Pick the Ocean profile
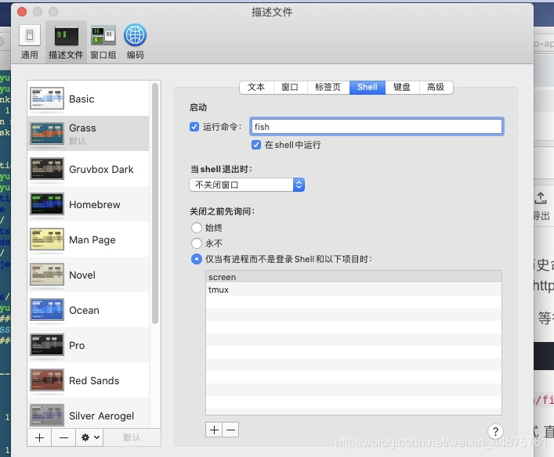 [89, 310]
